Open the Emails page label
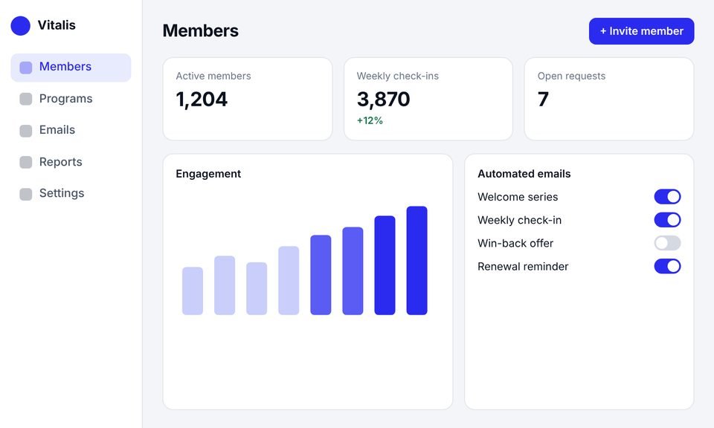The width and height of the screenshot is (714, 428). click(x=57, y=129)
